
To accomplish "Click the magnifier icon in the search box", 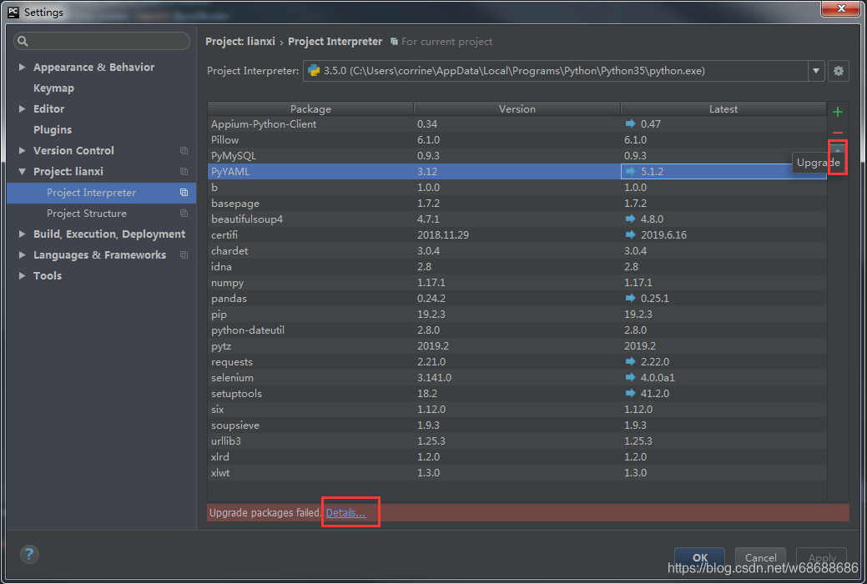I will [21, 40].
